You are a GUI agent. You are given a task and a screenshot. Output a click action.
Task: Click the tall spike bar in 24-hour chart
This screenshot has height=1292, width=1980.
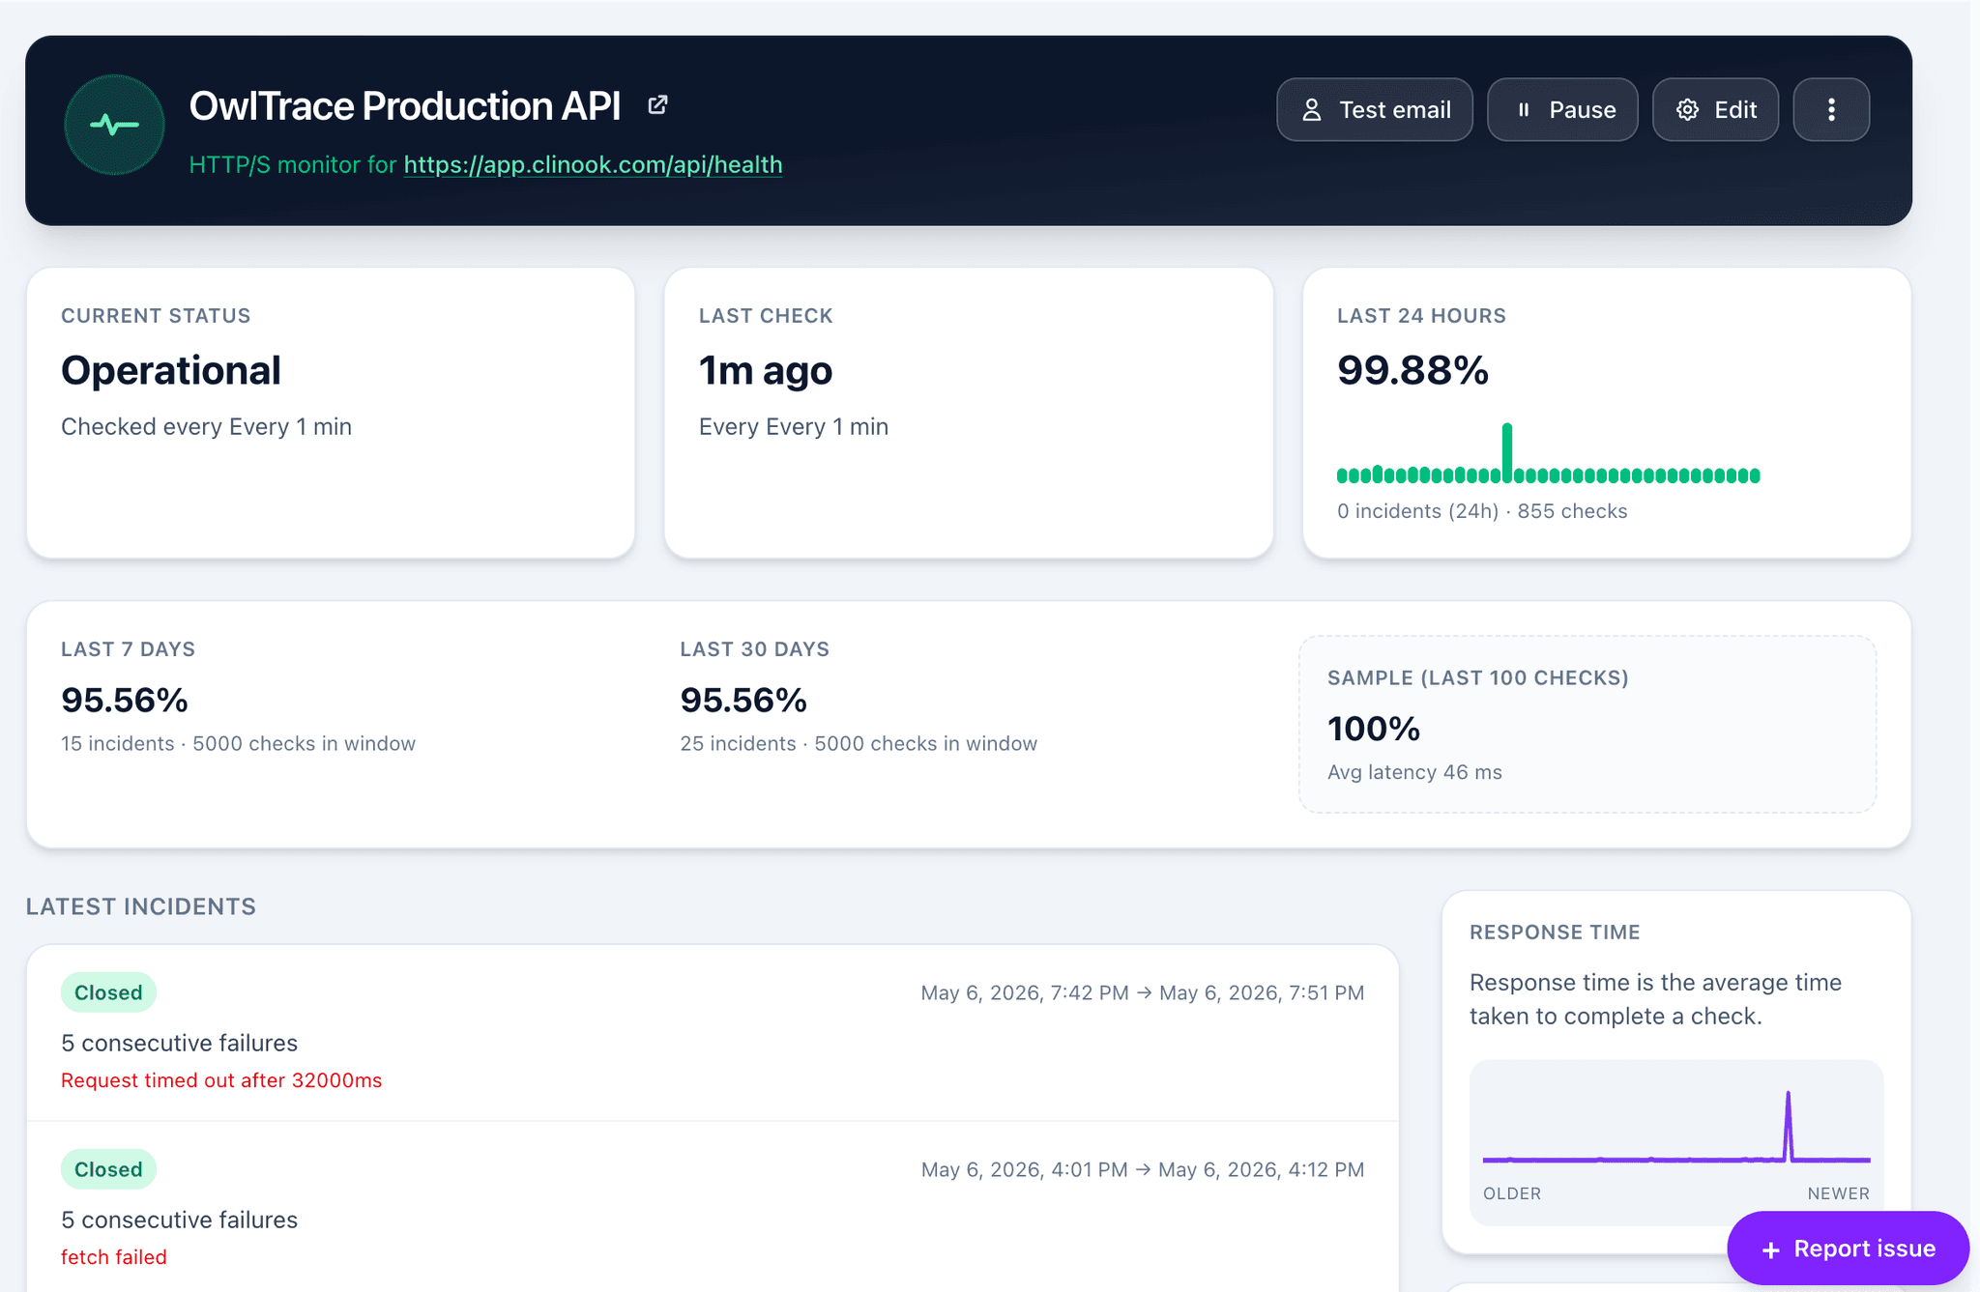(1506, 452)
